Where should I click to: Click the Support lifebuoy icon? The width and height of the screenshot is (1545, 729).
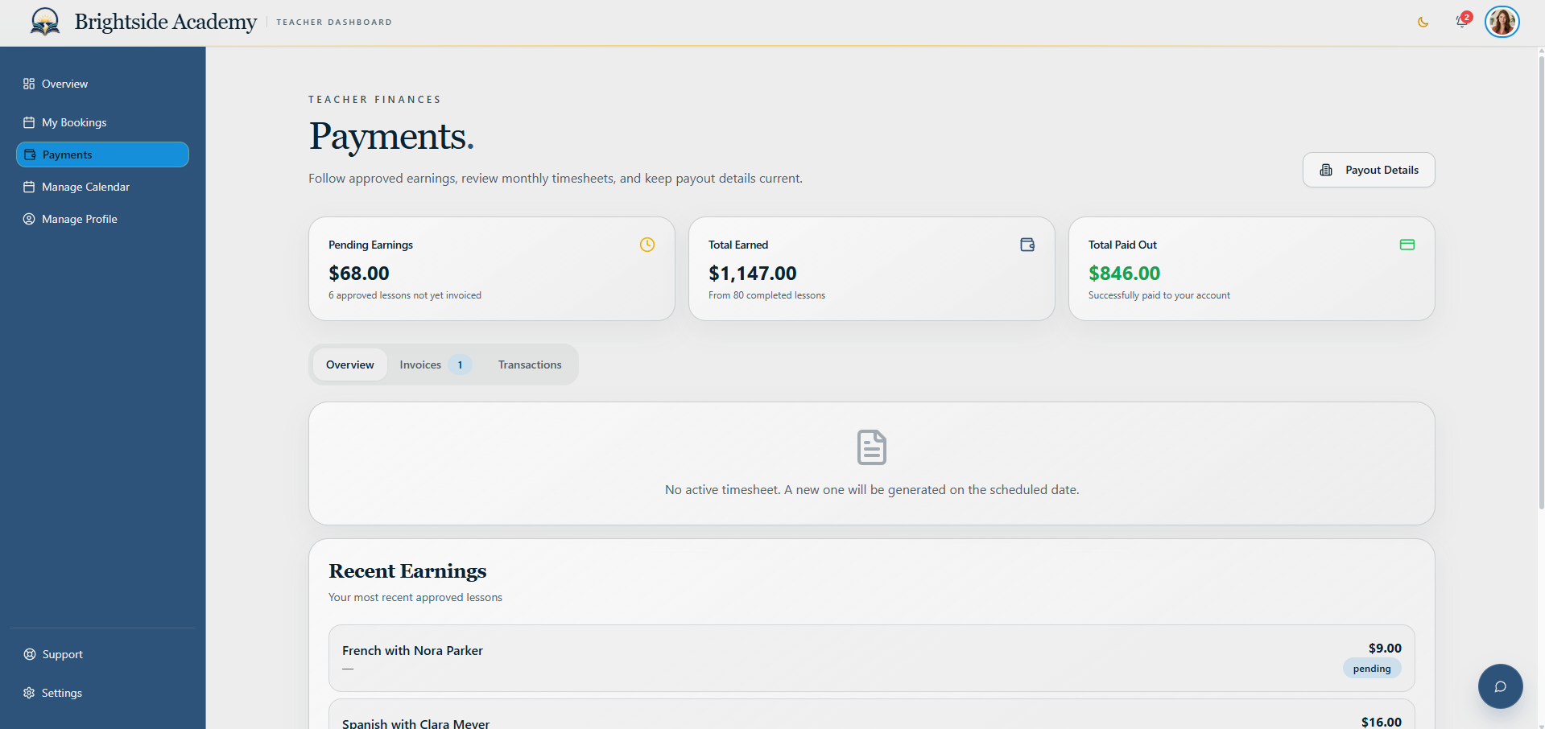coord(30,654)
